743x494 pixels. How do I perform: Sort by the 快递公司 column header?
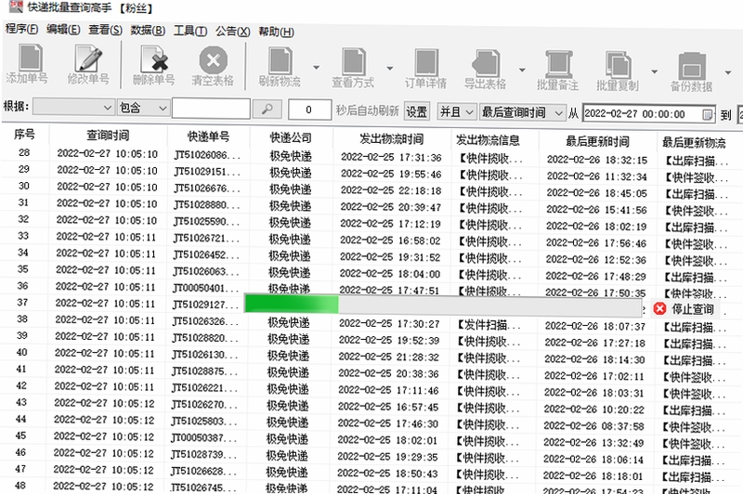click(291, 137)
